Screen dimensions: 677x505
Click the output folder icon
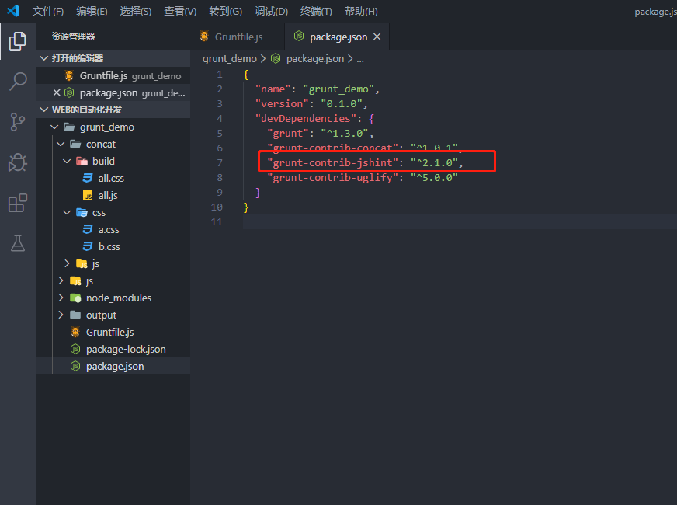(x=75, y=315)
